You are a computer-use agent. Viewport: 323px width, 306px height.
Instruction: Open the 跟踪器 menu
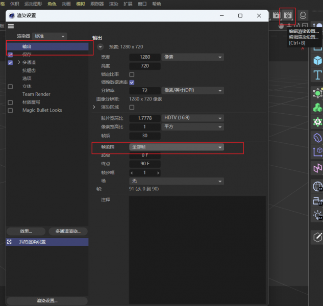click(x=97, y=4)
